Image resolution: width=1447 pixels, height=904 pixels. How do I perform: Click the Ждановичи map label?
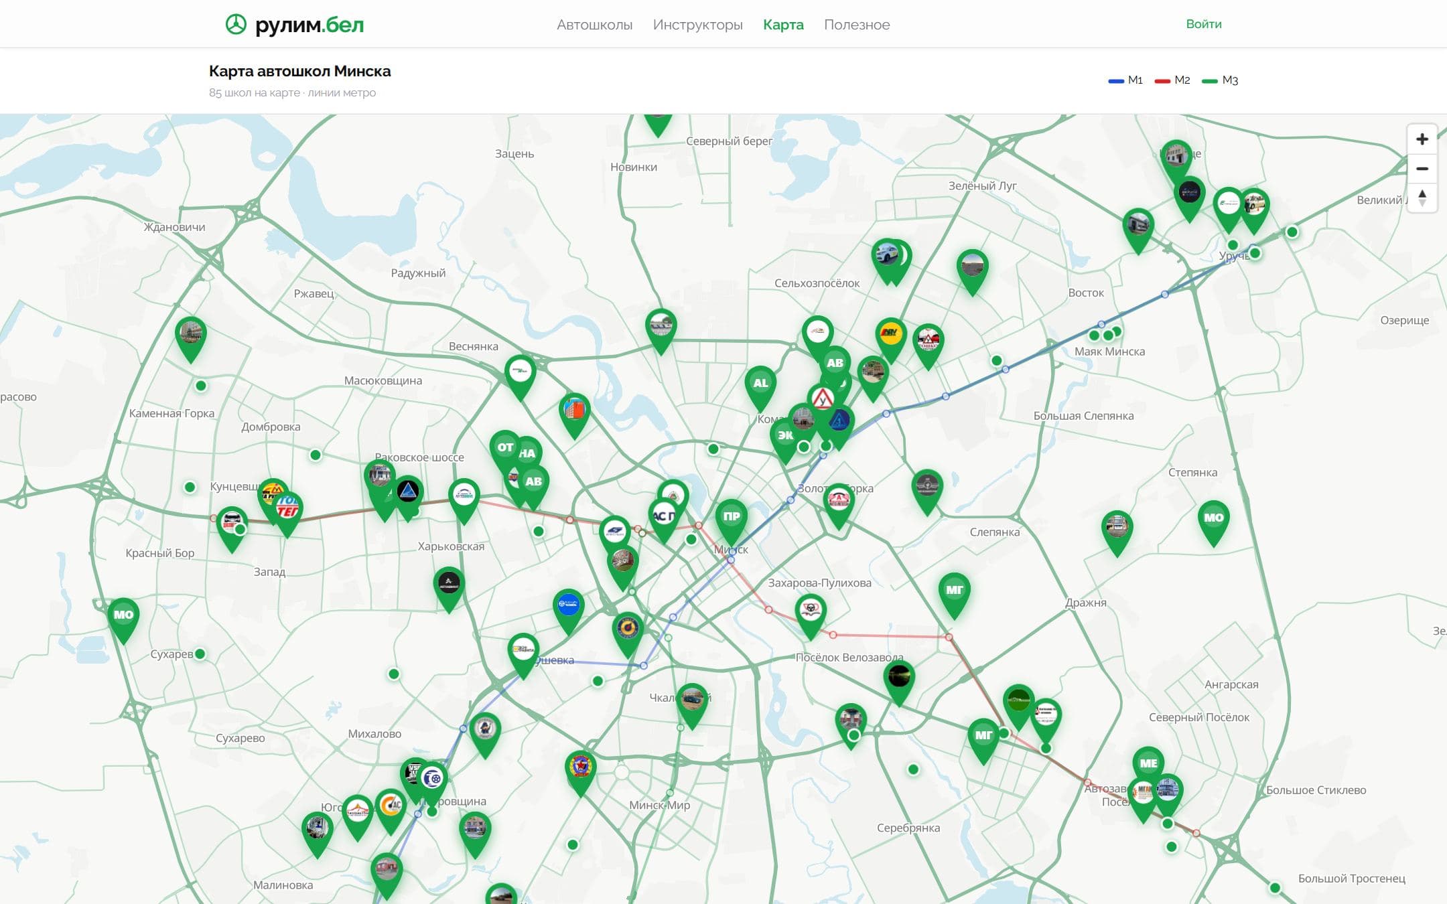[174, 227]
